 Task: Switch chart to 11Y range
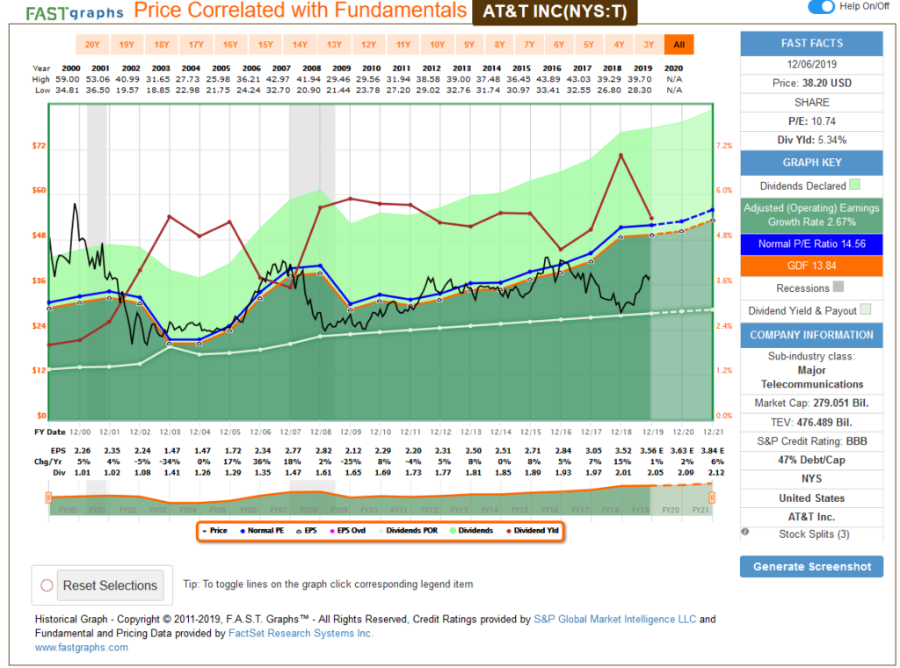point(403,45)
